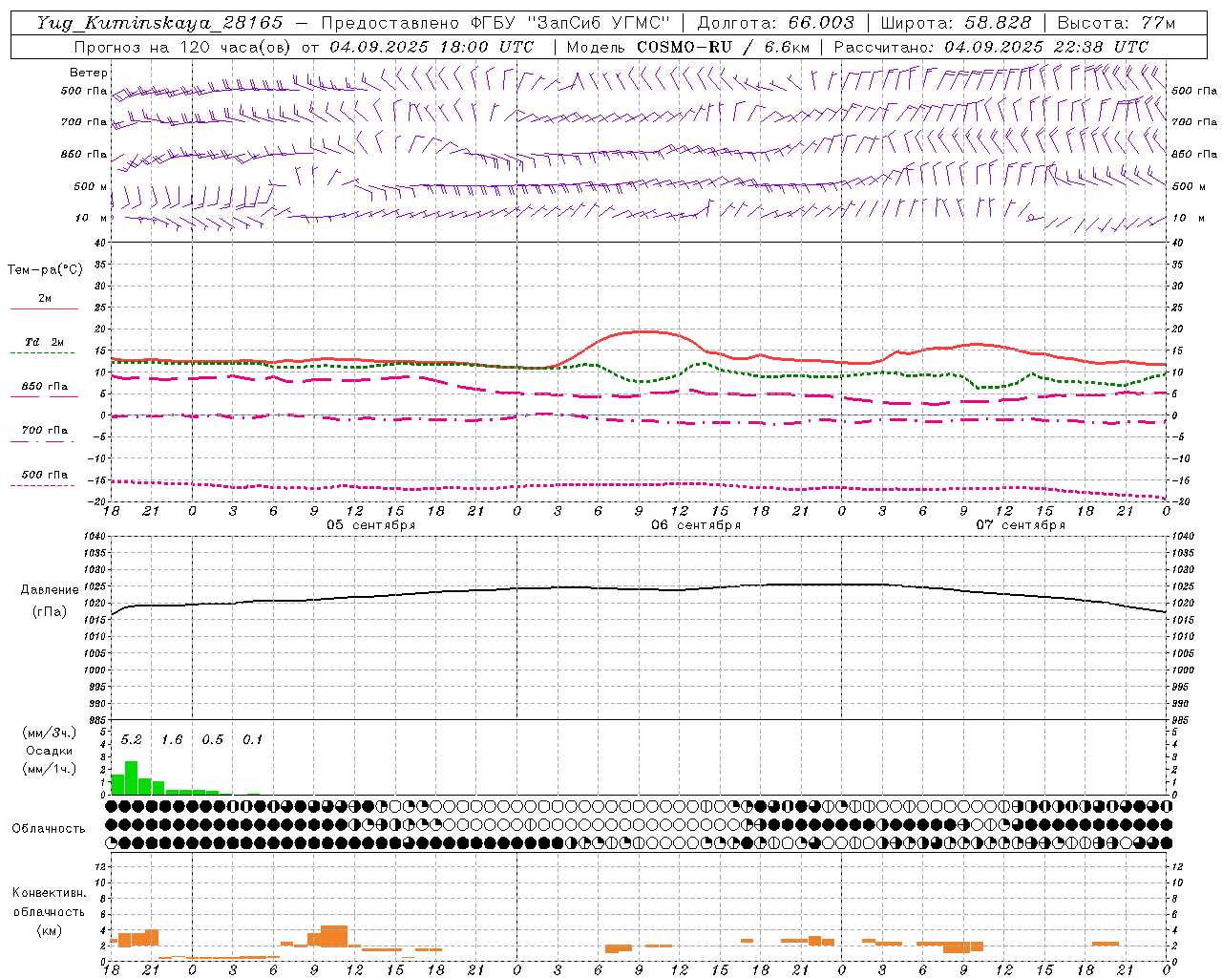Click the '06 сентября' date label
1222x978 pixels.
[x=696, y=525]
